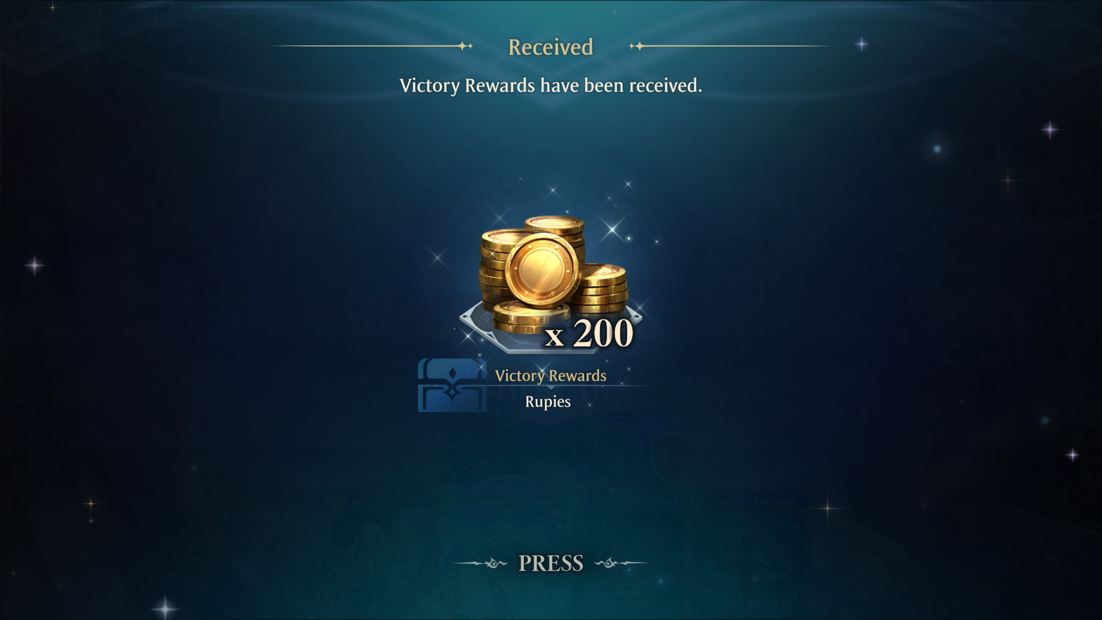1102x620 pixels.
Task: Click the x 200 reward amount
Action: click(589, 333)
